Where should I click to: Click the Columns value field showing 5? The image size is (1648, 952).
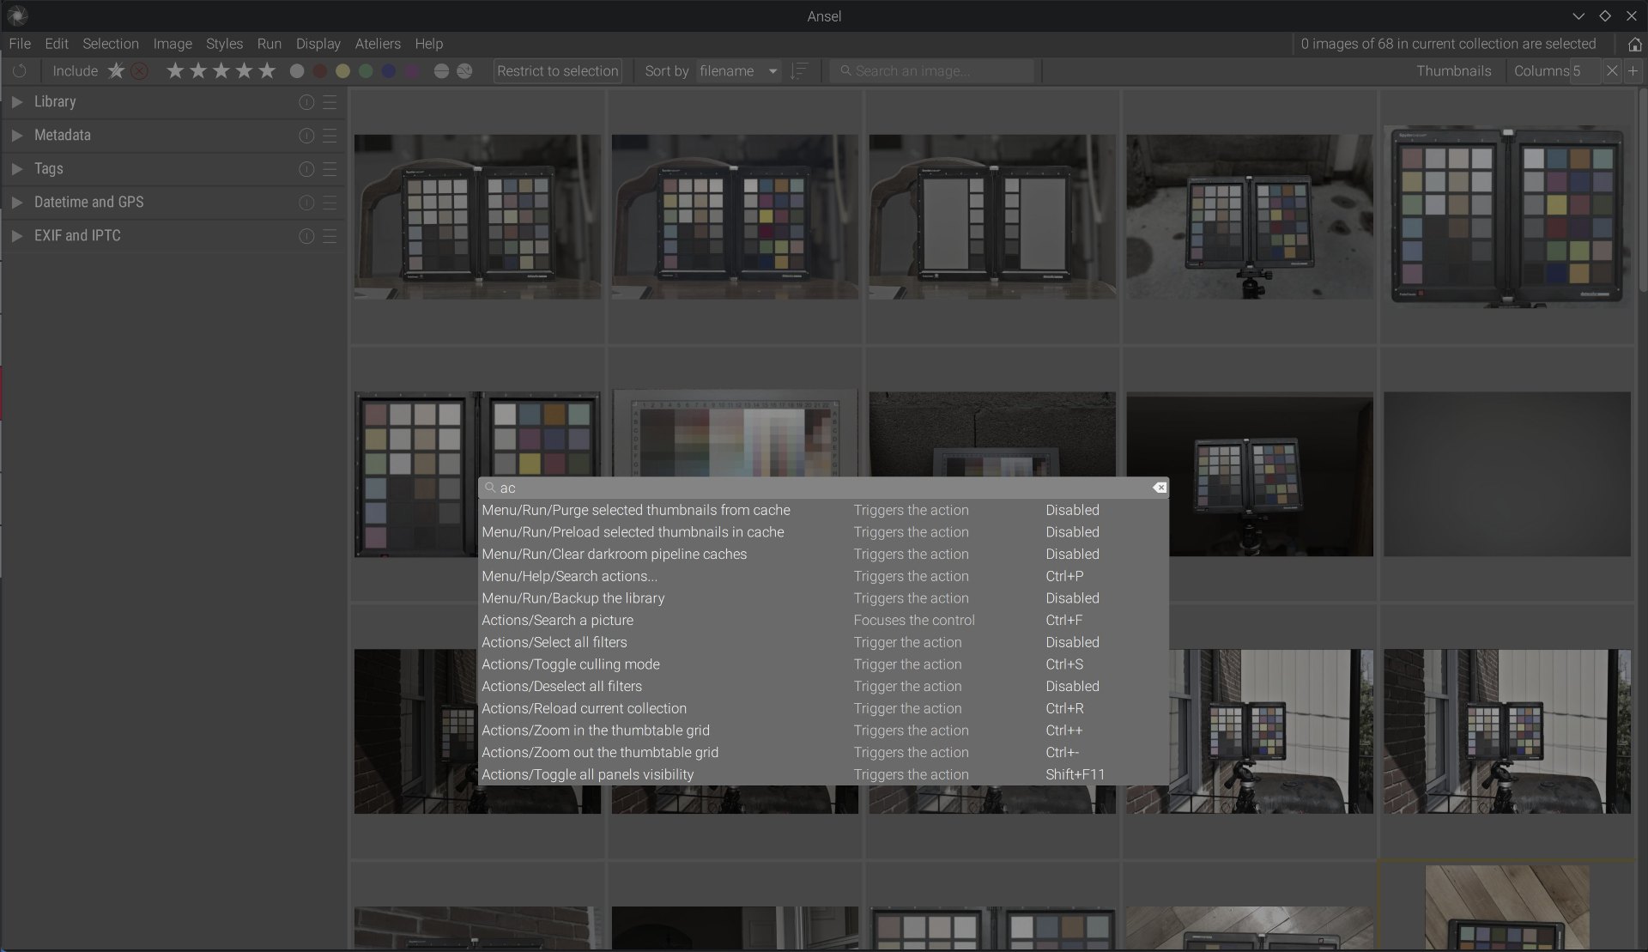click(1584, 71)
